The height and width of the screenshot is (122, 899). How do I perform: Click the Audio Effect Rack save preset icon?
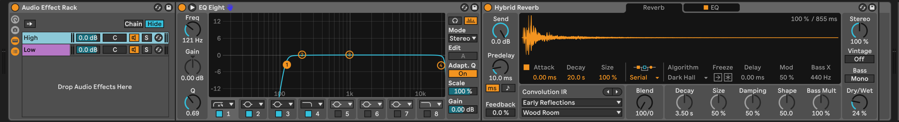[169, 7]
